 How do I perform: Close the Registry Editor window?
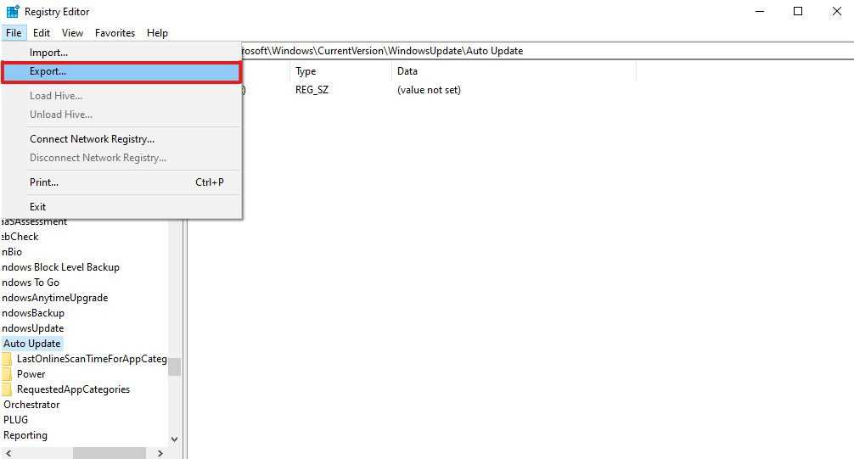click(x=836, y=11)
